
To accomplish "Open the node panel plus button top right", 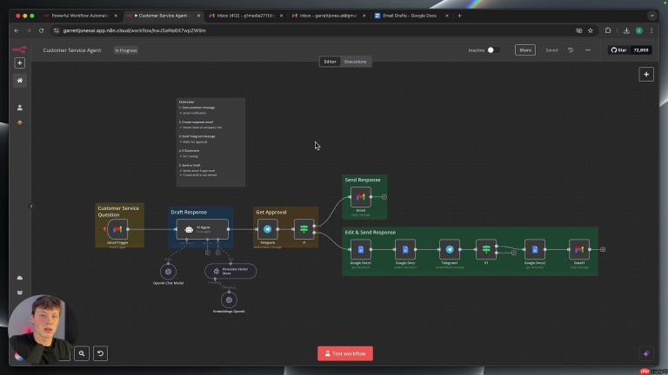I will click(x=646, y=75).
